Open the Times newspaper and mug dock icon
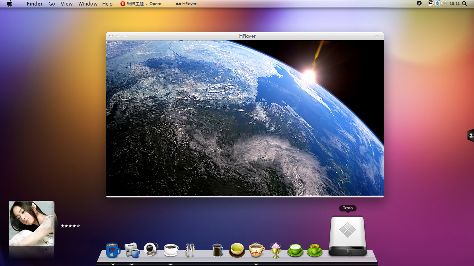Image resolution: width=474 pixels, height=266 pixels. click(x=132, y=250)
